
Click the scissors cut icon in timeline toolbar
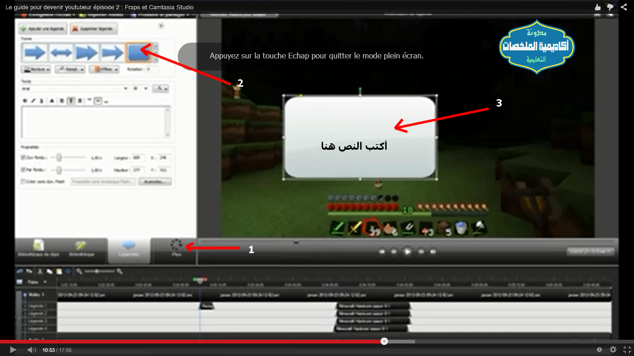[x=40, y=271]
